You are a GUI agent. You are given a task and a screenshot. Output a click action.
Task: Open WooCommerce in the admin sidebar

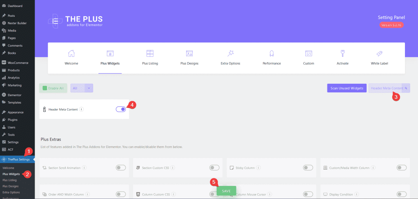click(x=18, y=63)
